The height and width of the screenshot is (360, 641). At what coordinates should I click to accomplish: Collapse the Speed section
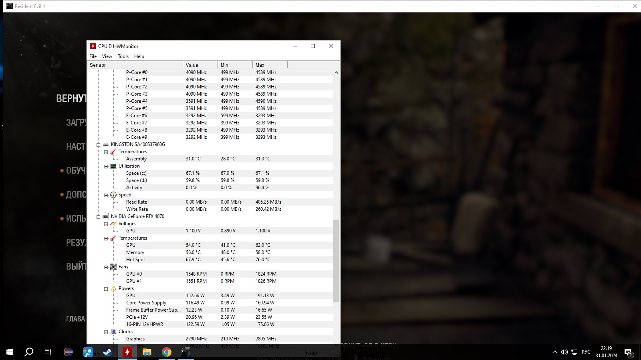[x=106, y=195]
